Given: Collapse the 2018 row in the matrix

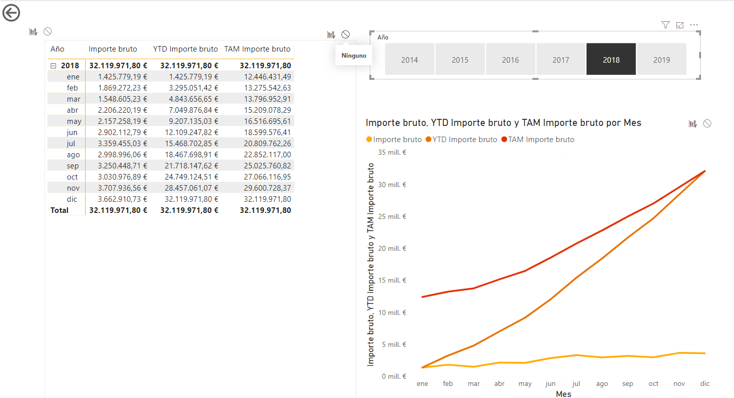Looking at the screenshot, I should tap(53, 66).
